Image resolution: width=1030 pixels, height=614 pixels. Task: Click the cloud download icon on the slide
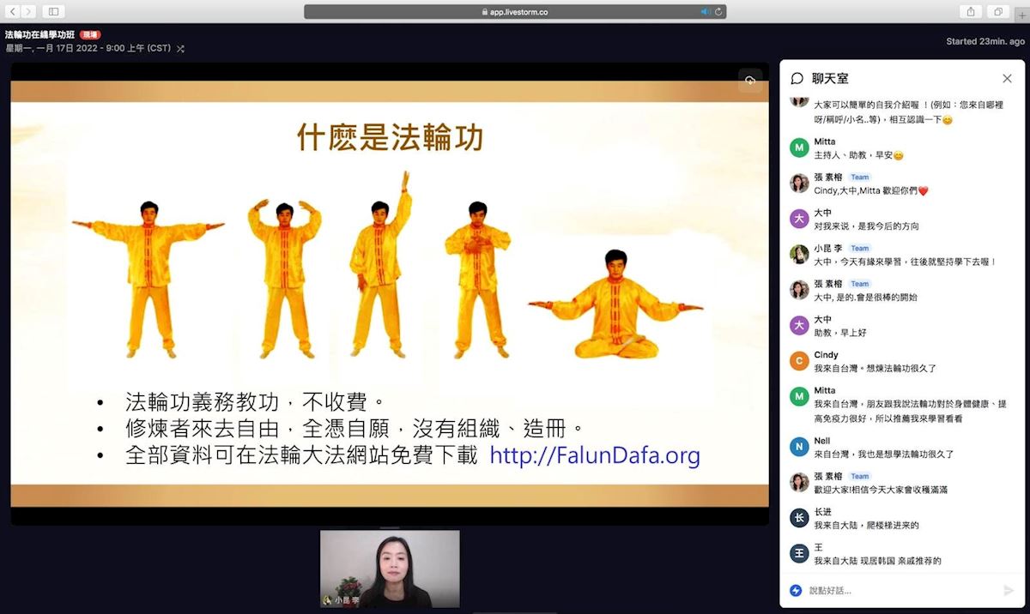pos(749,81)
